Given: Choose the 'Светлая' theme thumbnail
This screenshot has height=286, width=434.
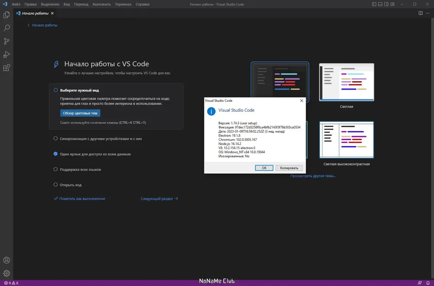Looking at the screenshot, I should click(346, 82).
